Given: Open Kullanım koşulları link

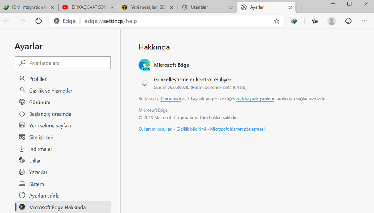Looking at the screenshot, I should (155, 130).
